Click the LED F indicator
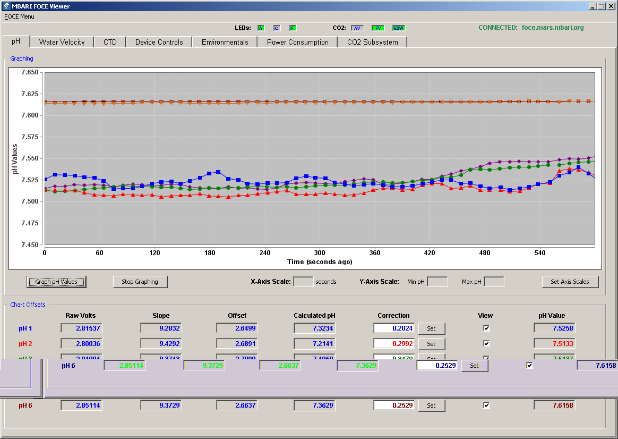This screenshot has width=618, height=439. pos(293,28)
